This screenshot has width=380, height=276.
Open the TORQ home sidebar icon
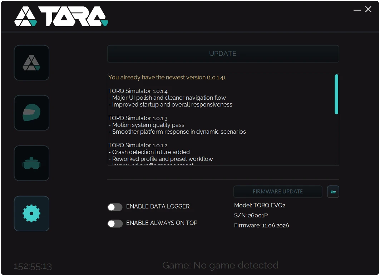click(x=31, y=63)
